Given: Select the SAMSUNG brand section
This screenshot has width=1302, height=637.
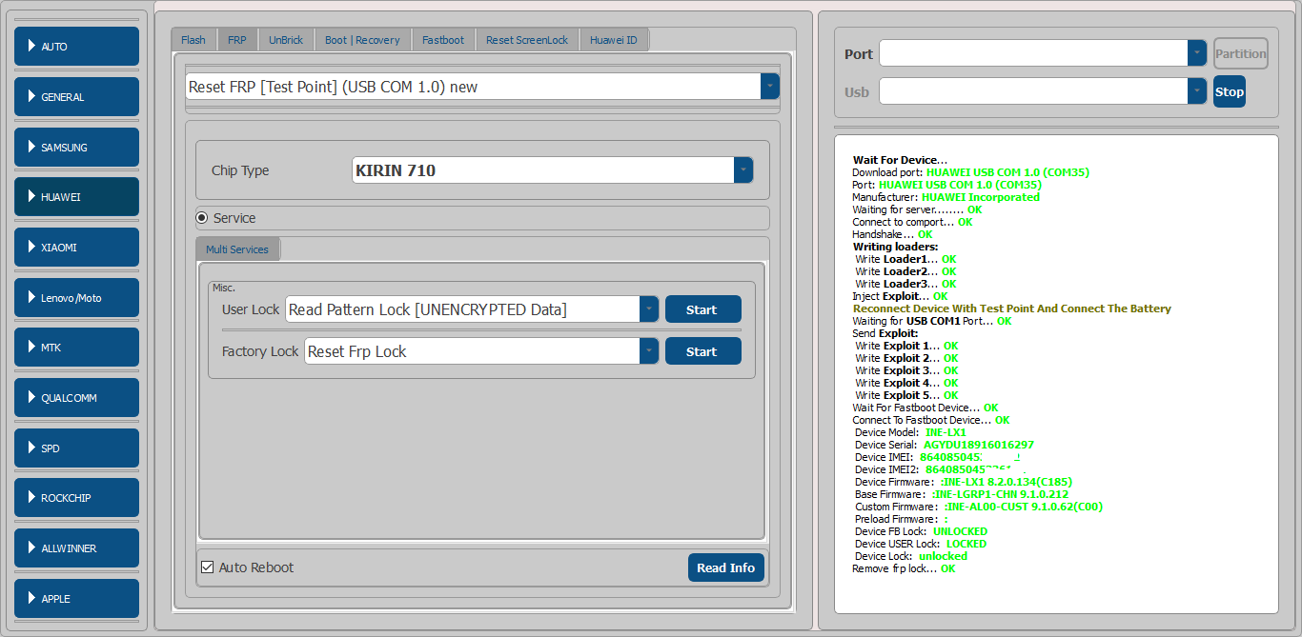Looking at the screenshot, I should 76,148.
